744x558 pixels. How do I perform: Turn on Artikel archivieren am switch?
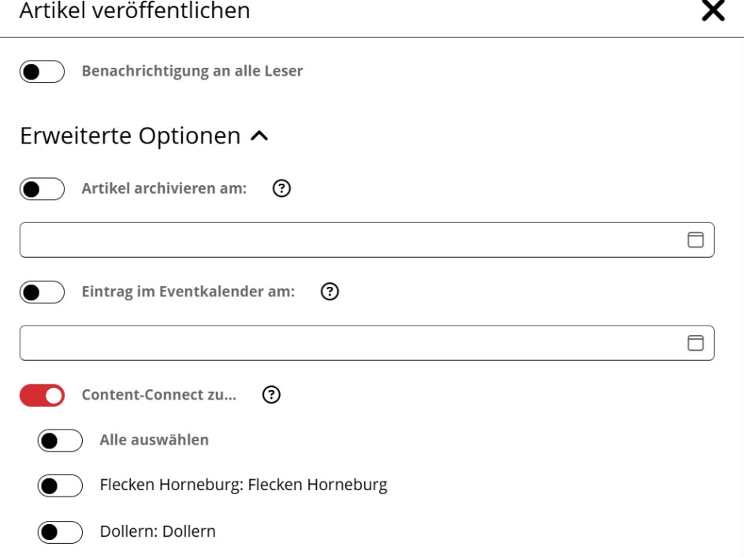click(42, 189)
